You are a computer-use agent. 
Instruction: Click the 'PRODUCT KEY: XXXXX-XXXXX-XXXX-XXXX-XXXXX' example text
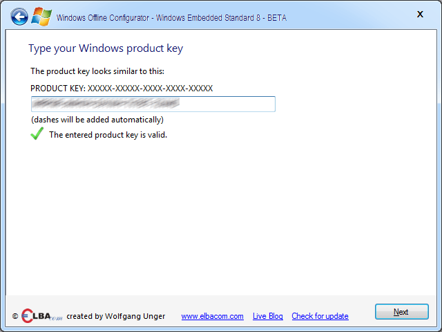coord(122,89)
